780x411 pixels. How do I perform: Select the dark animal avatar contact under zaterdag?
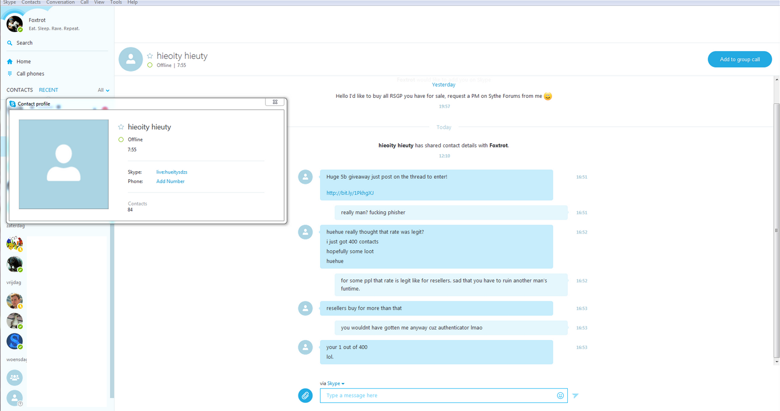[15, 264]
